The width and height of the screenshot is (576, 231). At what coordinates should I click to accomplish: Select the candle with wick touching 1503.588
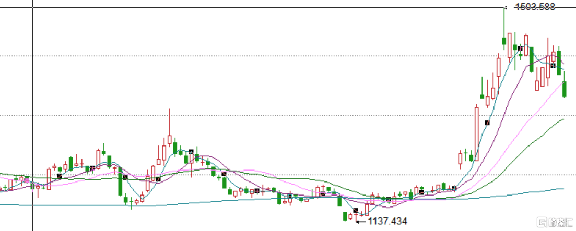point(504,41)
